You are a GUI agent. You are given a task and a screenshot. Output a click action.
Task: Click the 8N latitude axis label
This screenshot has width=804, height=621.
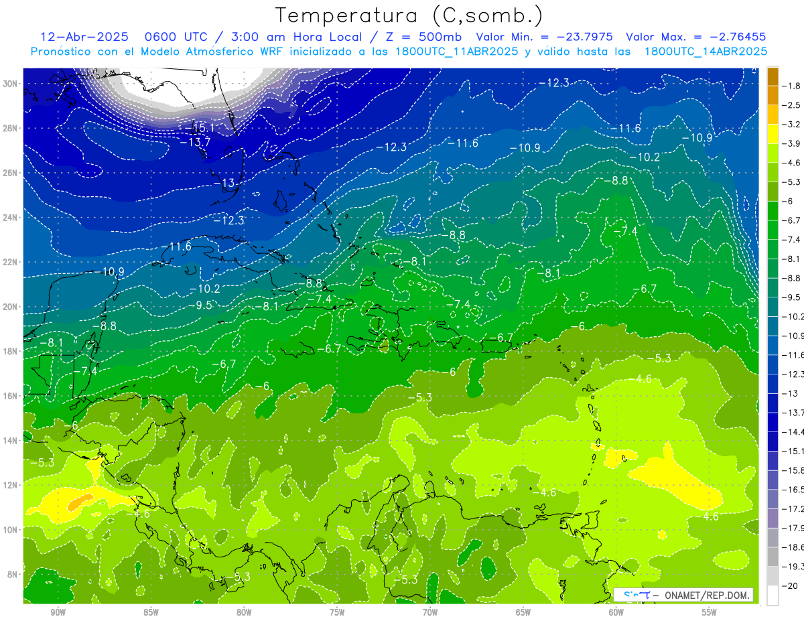point(13,574)
